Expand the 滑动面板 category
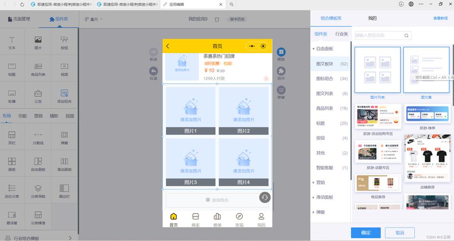This screenshot has height=241, width=454. coord(314,197)
